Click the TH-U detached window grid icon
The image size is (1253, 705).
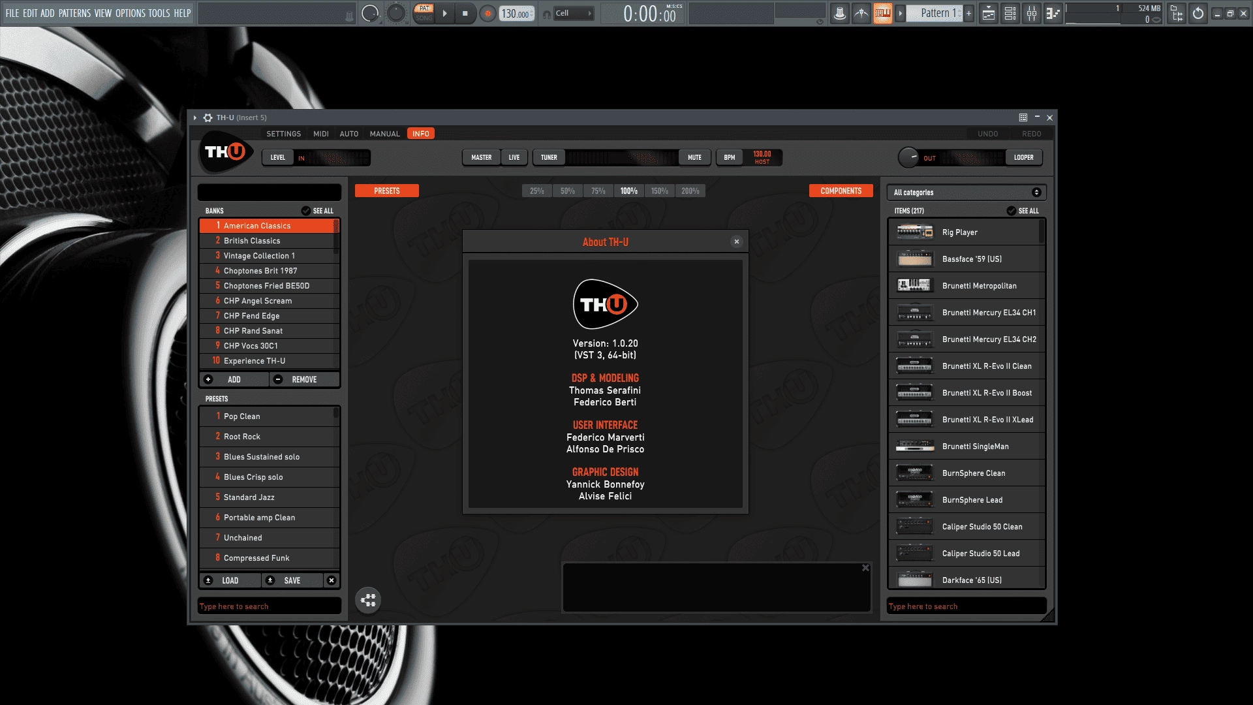point(1023,117)
